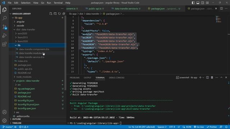230x129 pixels.
Task: Expand the node_modules folder
Action: tap(24, 77)
